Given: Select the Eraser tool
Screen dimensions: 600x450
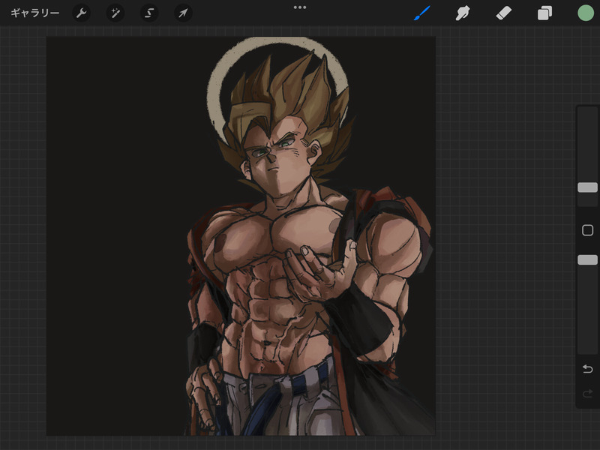Looking at the screenshot, I should coord(503,13).
